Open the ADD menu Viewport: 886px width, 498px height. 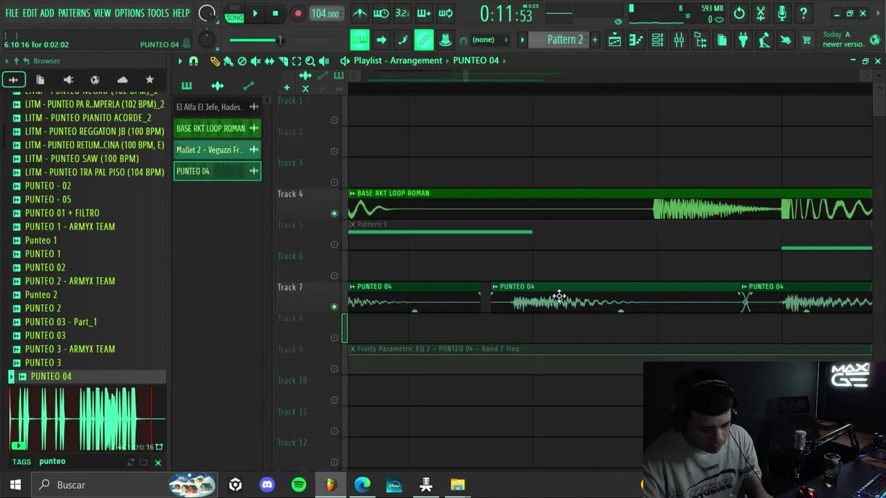click(47, 13)
